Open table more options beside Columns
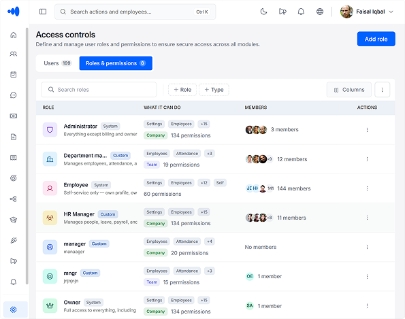This screenshot has height=319, width=405. (382, 90)
